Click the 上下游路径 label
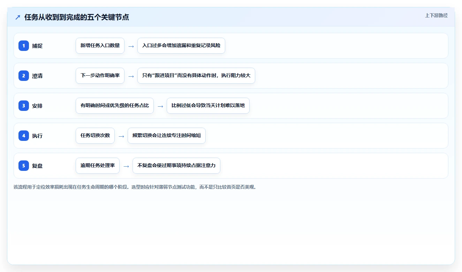Screen dimensions: 462x272 click(436, 15)
